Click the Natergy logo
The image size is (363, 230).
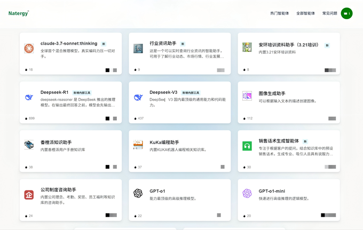click(x=19, y=13)
